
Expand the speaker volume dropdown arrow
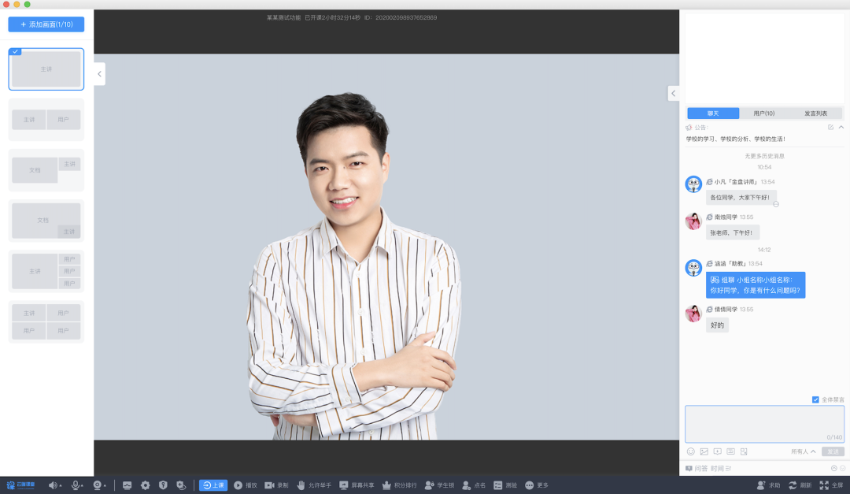click(61, 485)
